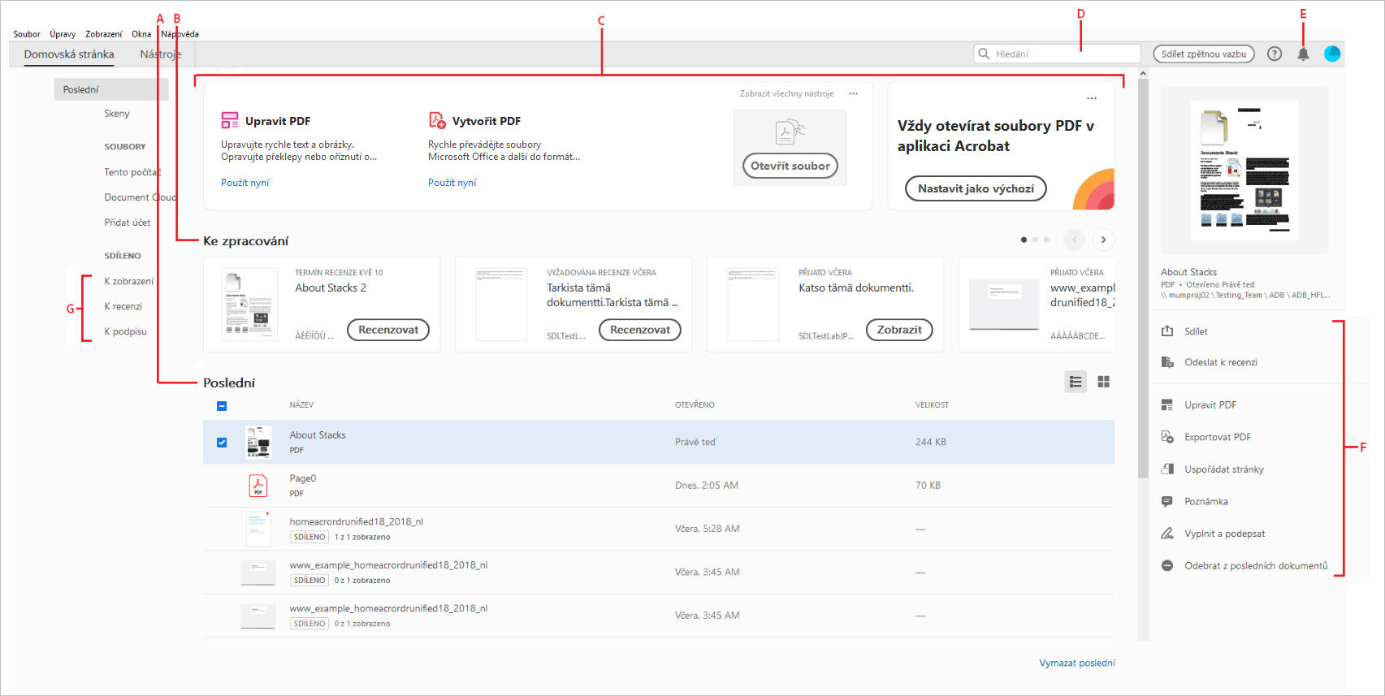The image size is (1385, 696).
Task: Click the homeacrordrunified18_2018_nl file row
Action: [x=659, y=529]
